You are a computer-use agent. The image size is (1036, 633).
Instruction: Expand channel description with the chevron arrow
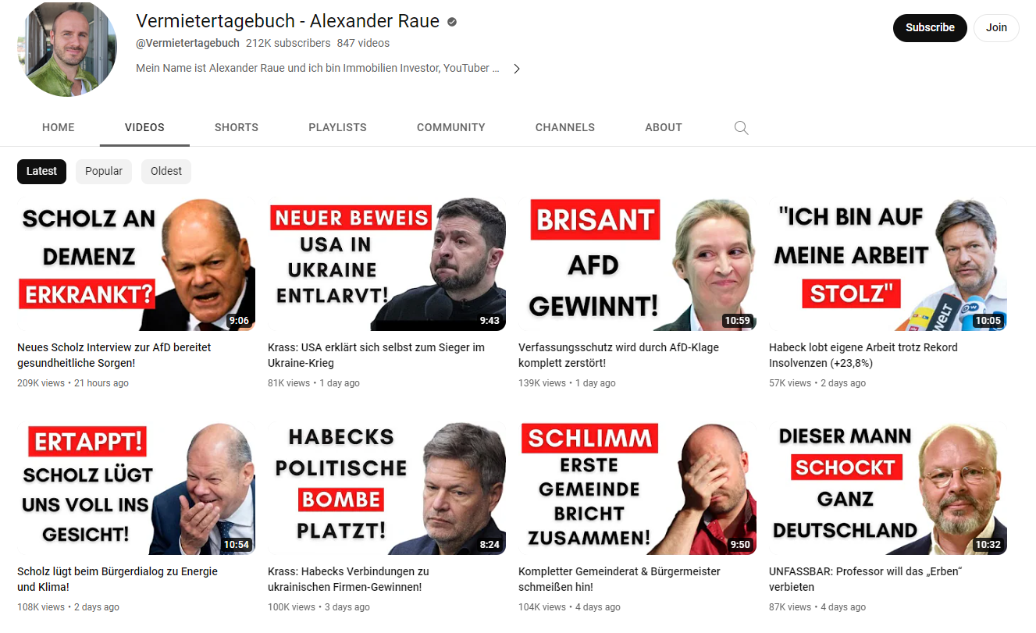(x=516, y=69)
